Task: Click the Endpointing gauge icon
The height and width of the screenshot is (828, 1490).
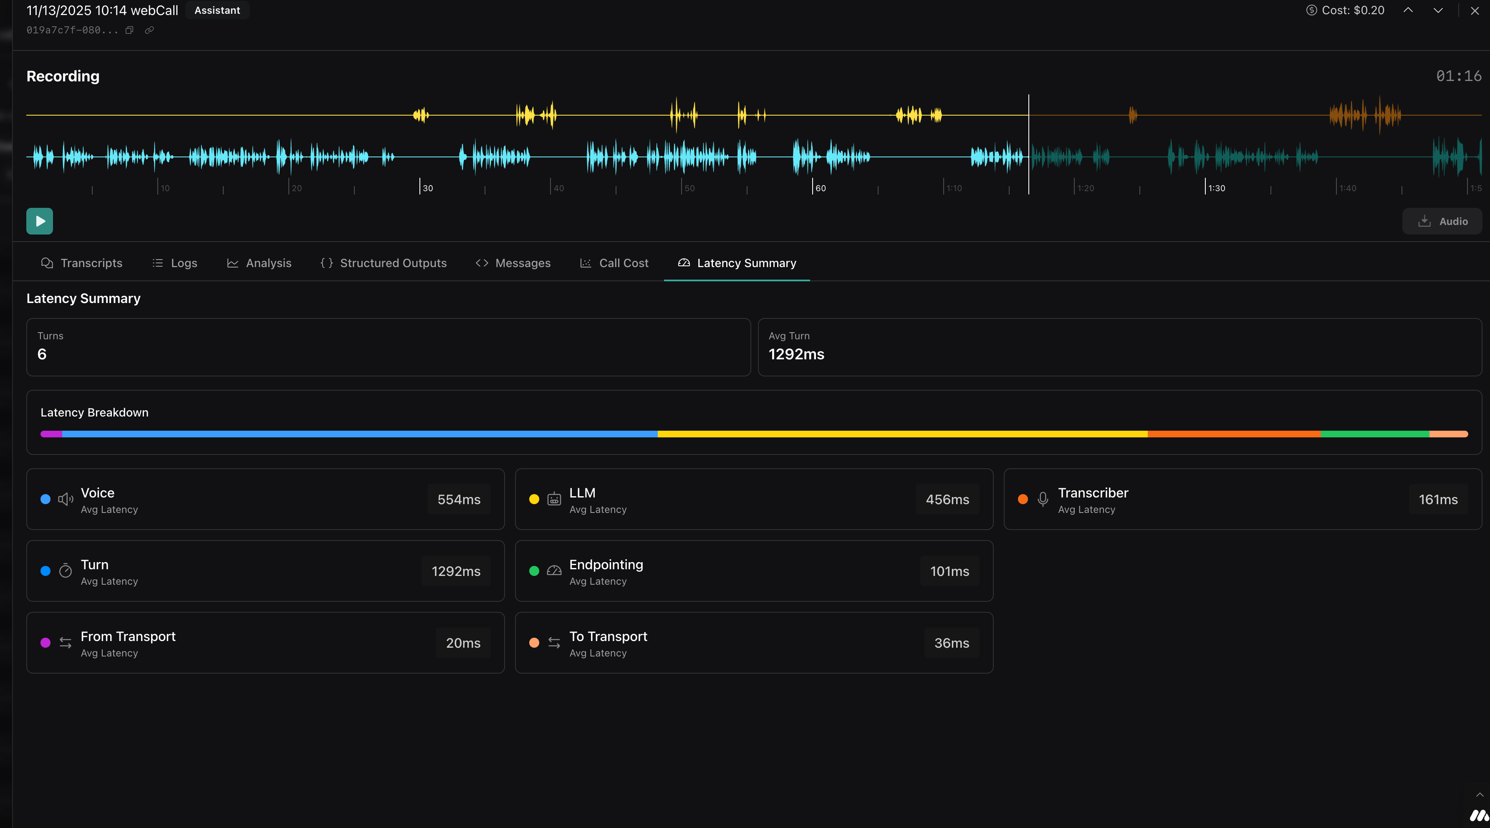Action: (x=554, y=571)
